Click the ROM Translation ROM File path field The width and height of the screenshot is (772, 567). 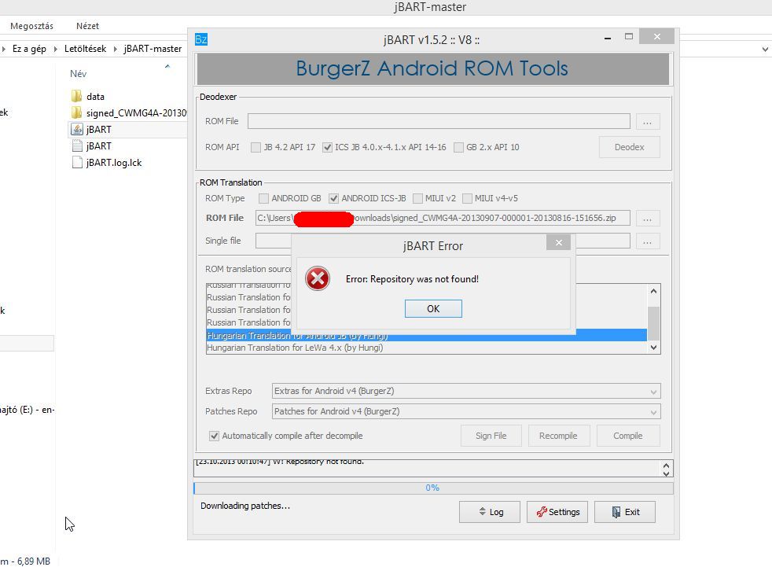click(x=443, y=219)
